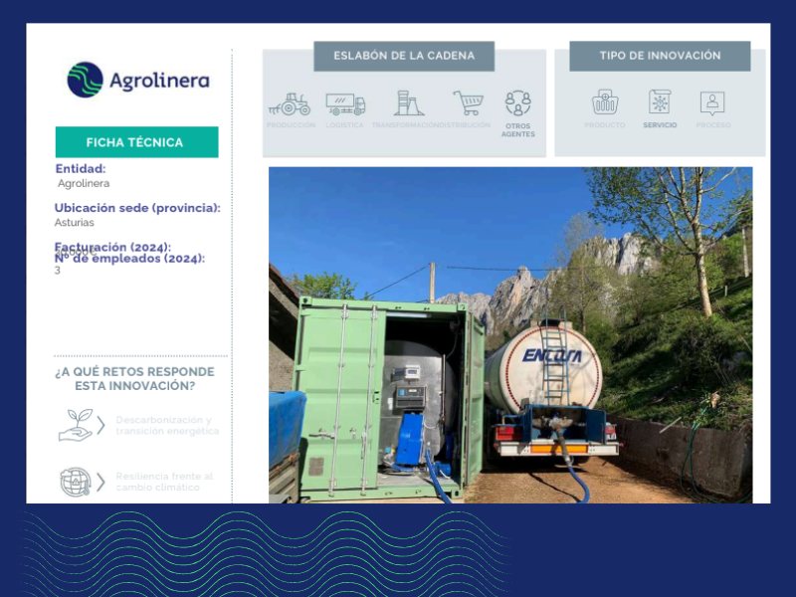Click the Producción tractor icon
Screen dimensions: 796x597
(x=290, y=104)
